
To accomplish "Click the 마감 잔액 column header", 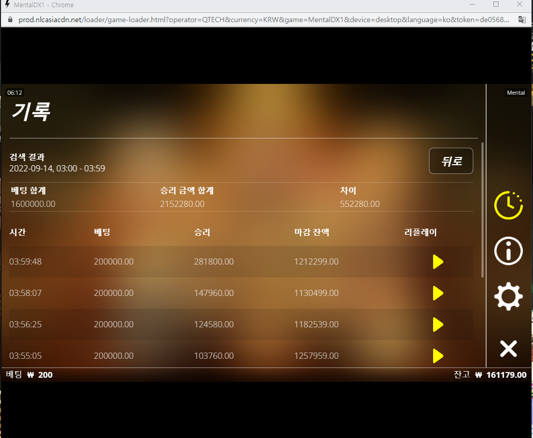I will pos(312,233).
